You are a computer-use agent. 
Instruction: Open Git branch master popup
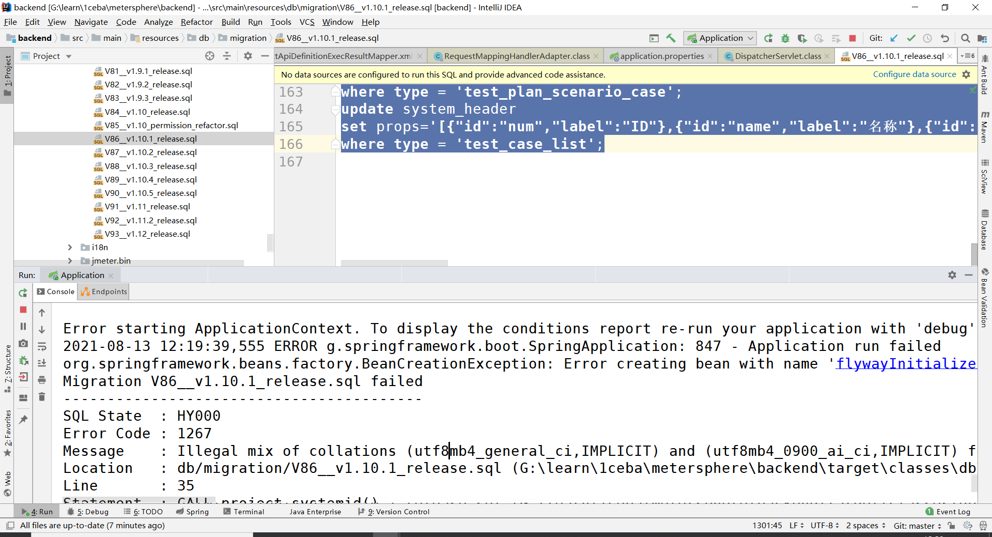pyautogui.click(x=918, y=525)
